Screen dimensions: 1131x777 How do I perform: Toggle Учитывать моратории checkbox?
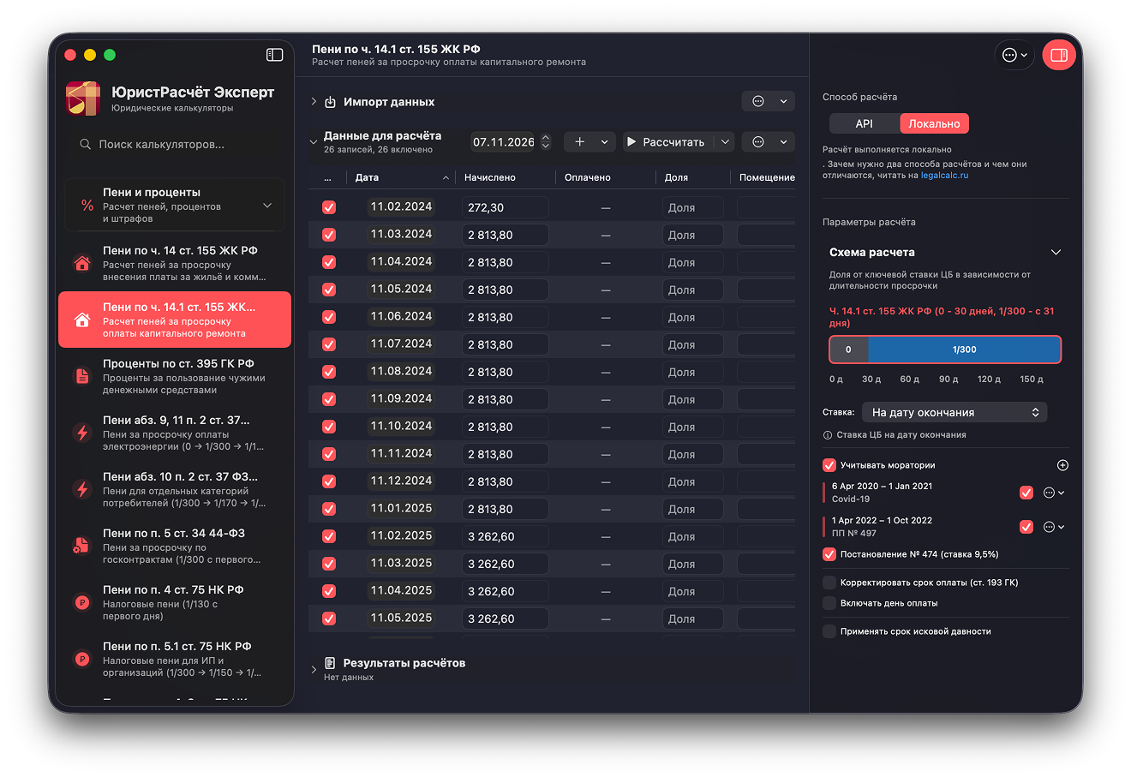[x=829, y=465]
